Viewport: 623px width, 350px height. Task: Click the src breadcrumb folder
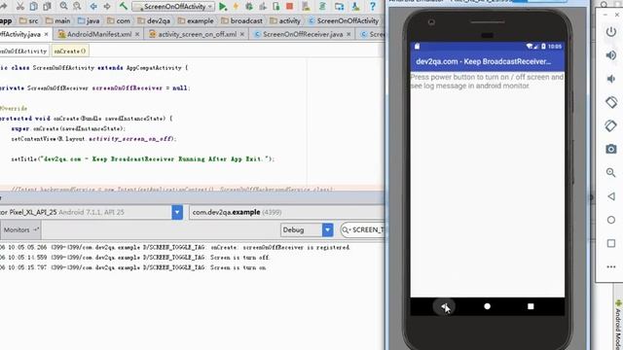29,20
